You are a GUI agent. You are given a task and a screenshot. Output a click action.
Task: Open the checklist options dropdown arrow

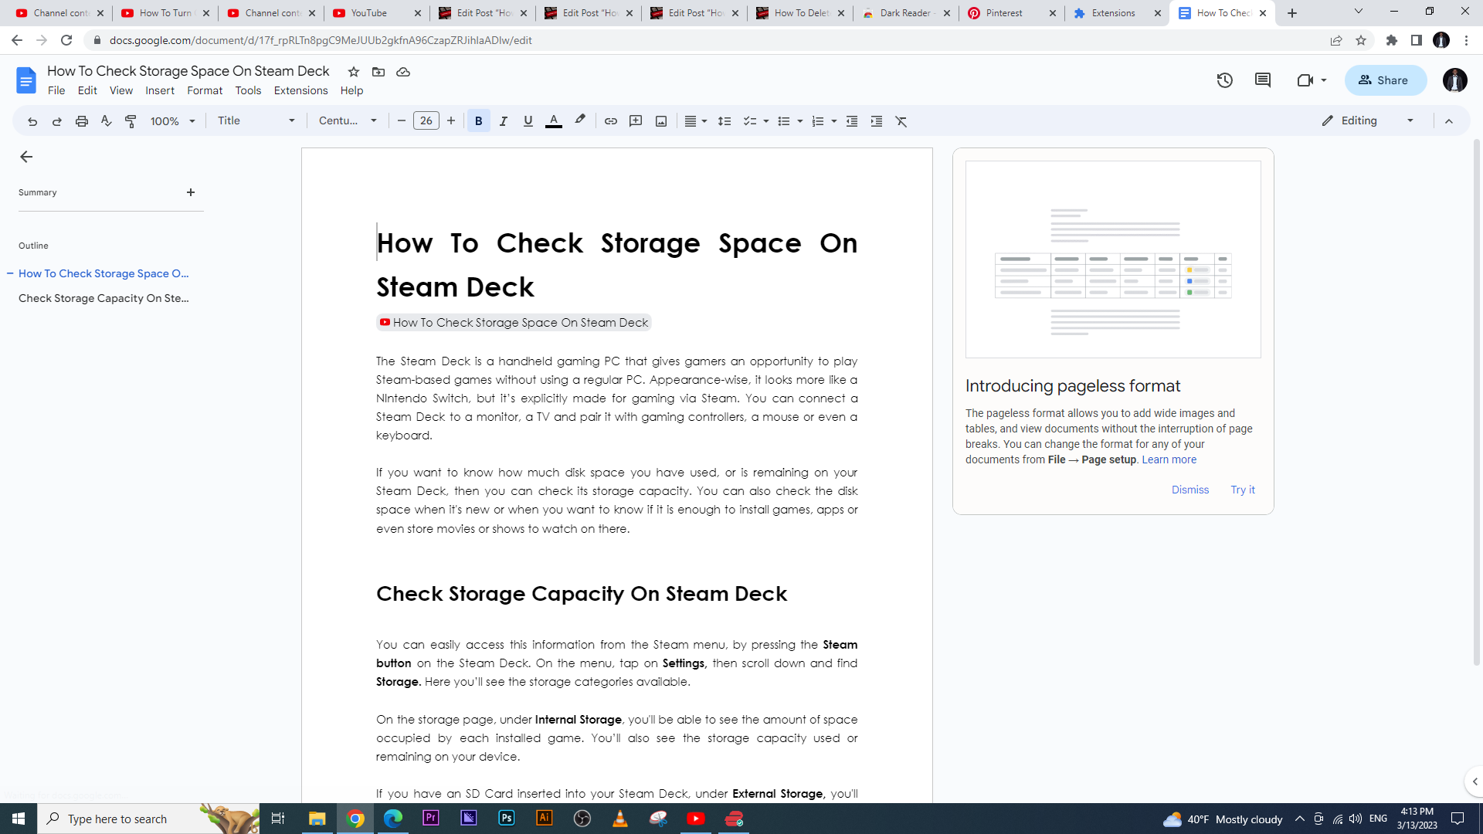click(x=766, y=121)
